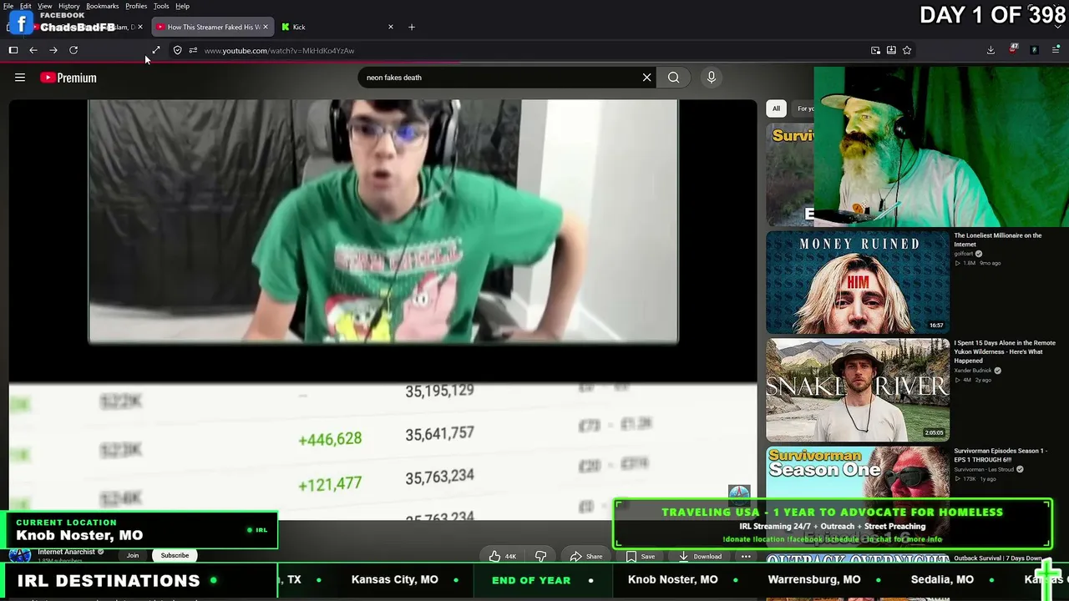This screenshot has width=1069, height=601.
Task: Subscribe to Internet Anarchist channel
Action: (175, 555)
